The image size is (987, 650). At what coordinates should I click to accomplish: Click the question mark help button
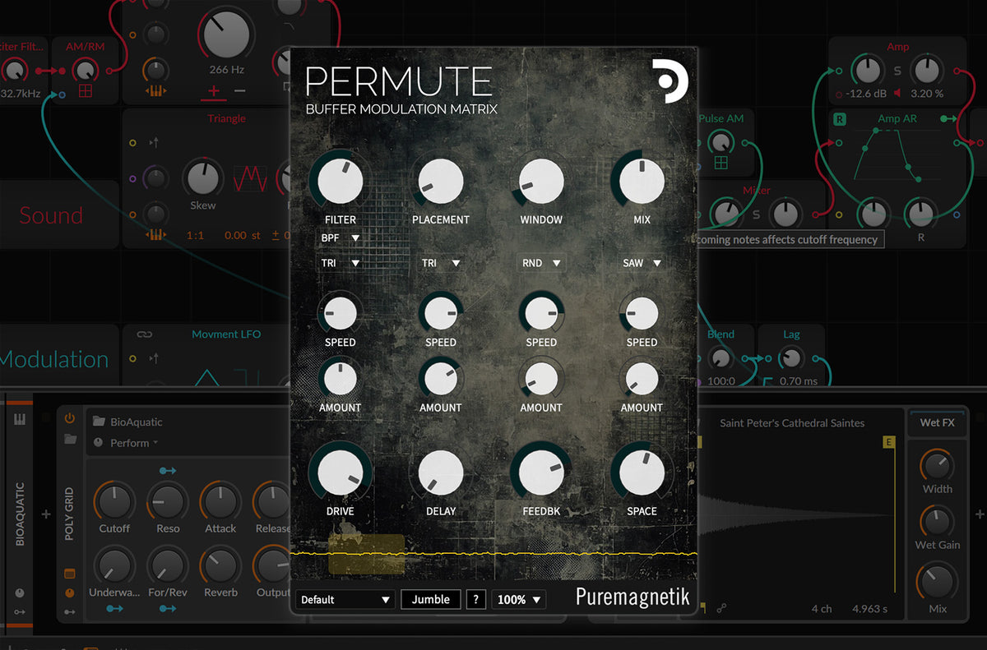point(475,599)
